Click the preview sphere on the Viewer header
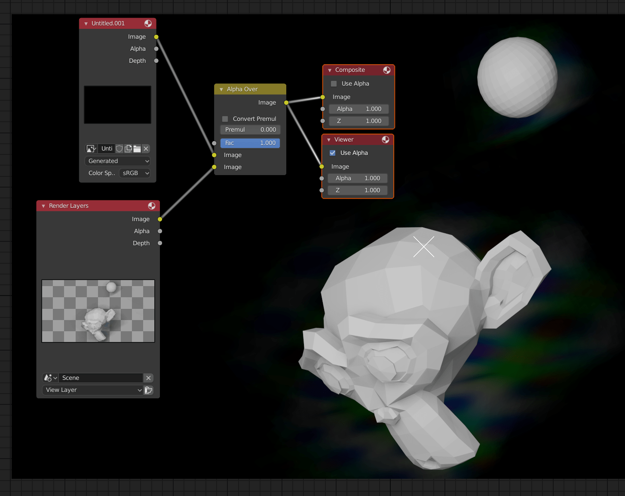 385,139
